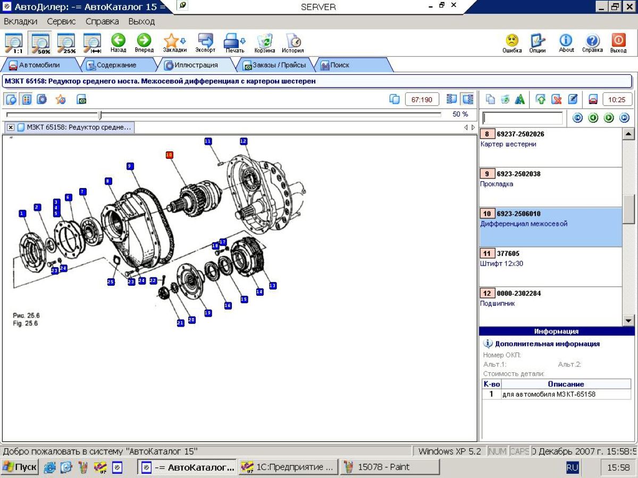Viewport: 638px width, 478px height.
Task: Click the red Выход exit button
Action: pos(618,43)
